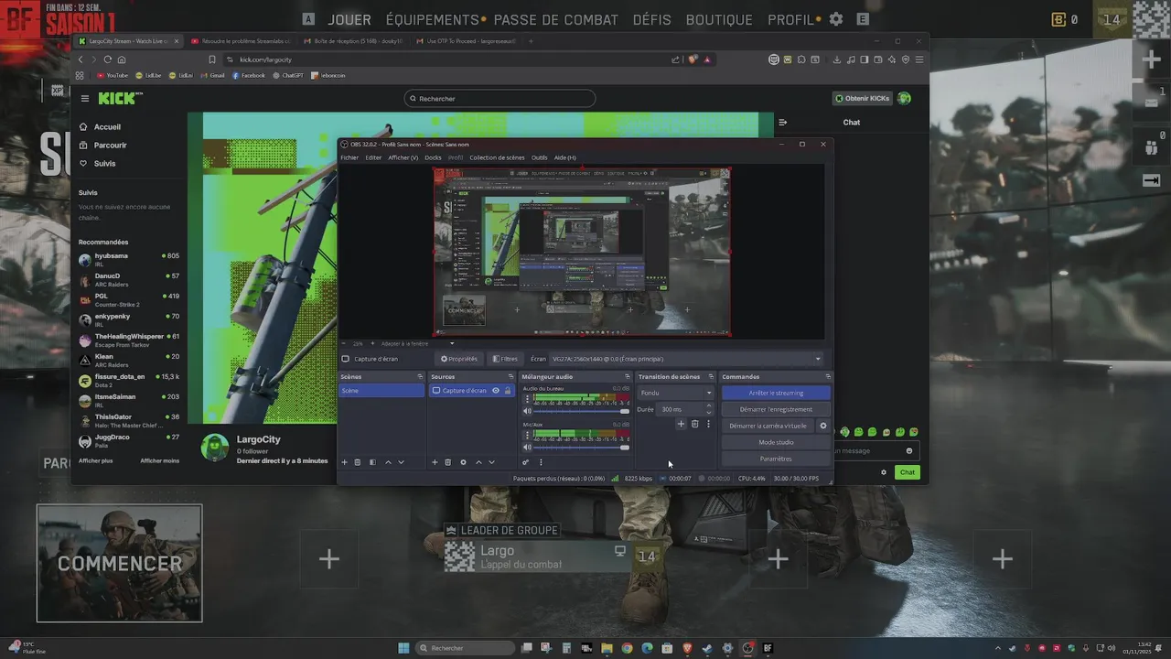Open Mic/Aux options menu
Screen dimensions: 1171x659
click(527, 435)
